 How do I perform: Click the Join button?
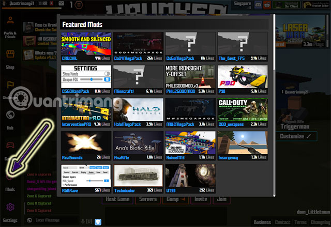pos(222,199)
